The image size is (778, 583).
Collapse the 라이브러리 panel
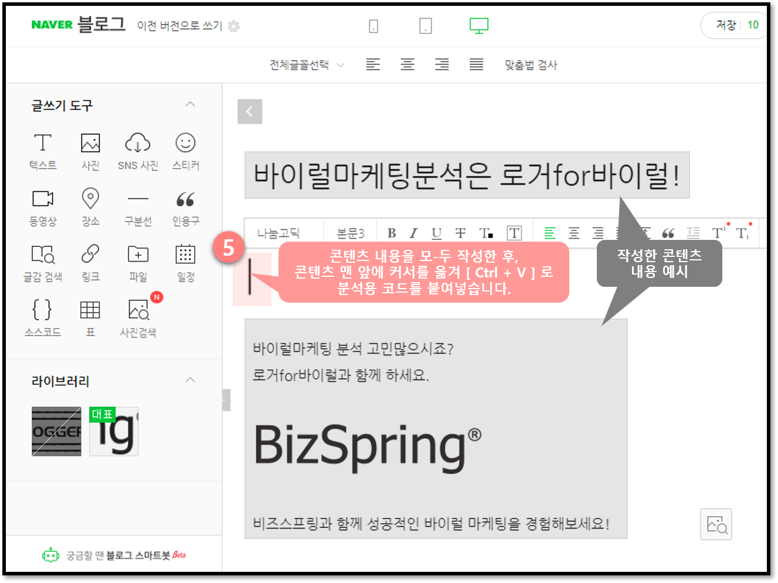[190, 380]
